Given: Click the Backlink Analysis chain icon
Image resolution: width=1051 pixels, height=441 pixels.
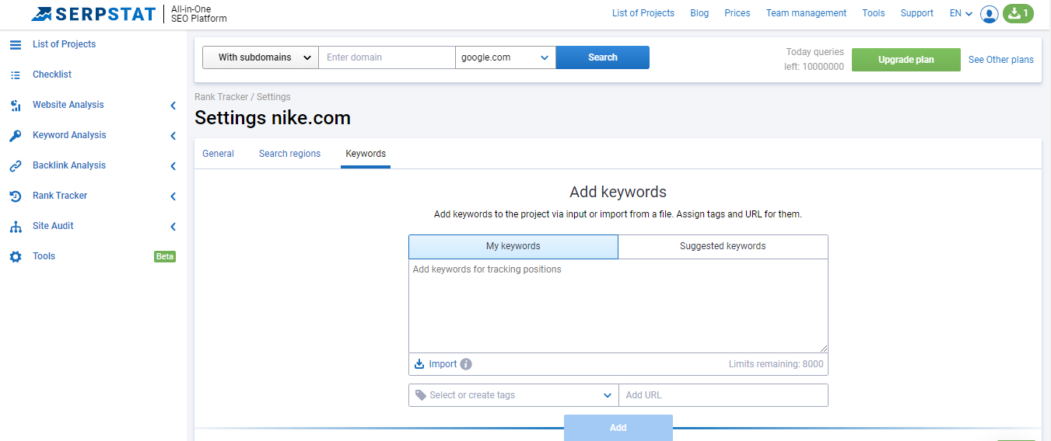Looking at the screenshot, I should [x=16, y=166].
